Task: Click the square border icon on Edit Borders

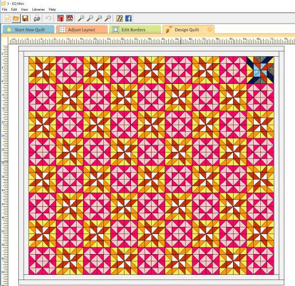Action: [x=116, y=30]
